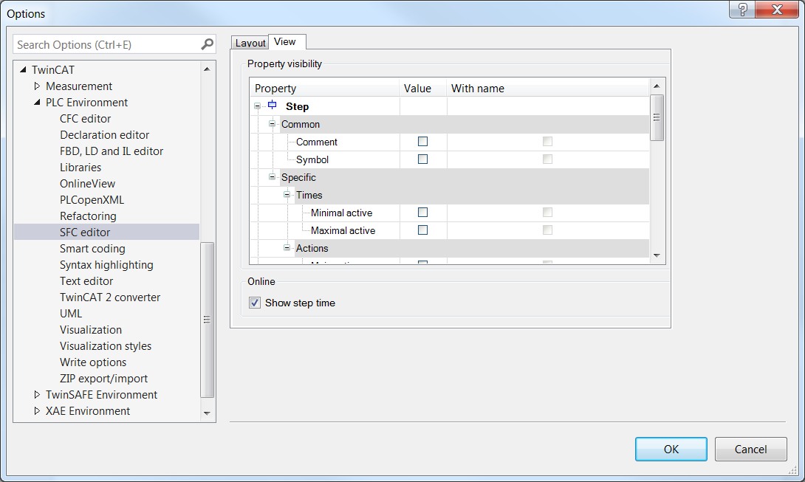Expand the XAE Environment node

[x=37, y=410]
